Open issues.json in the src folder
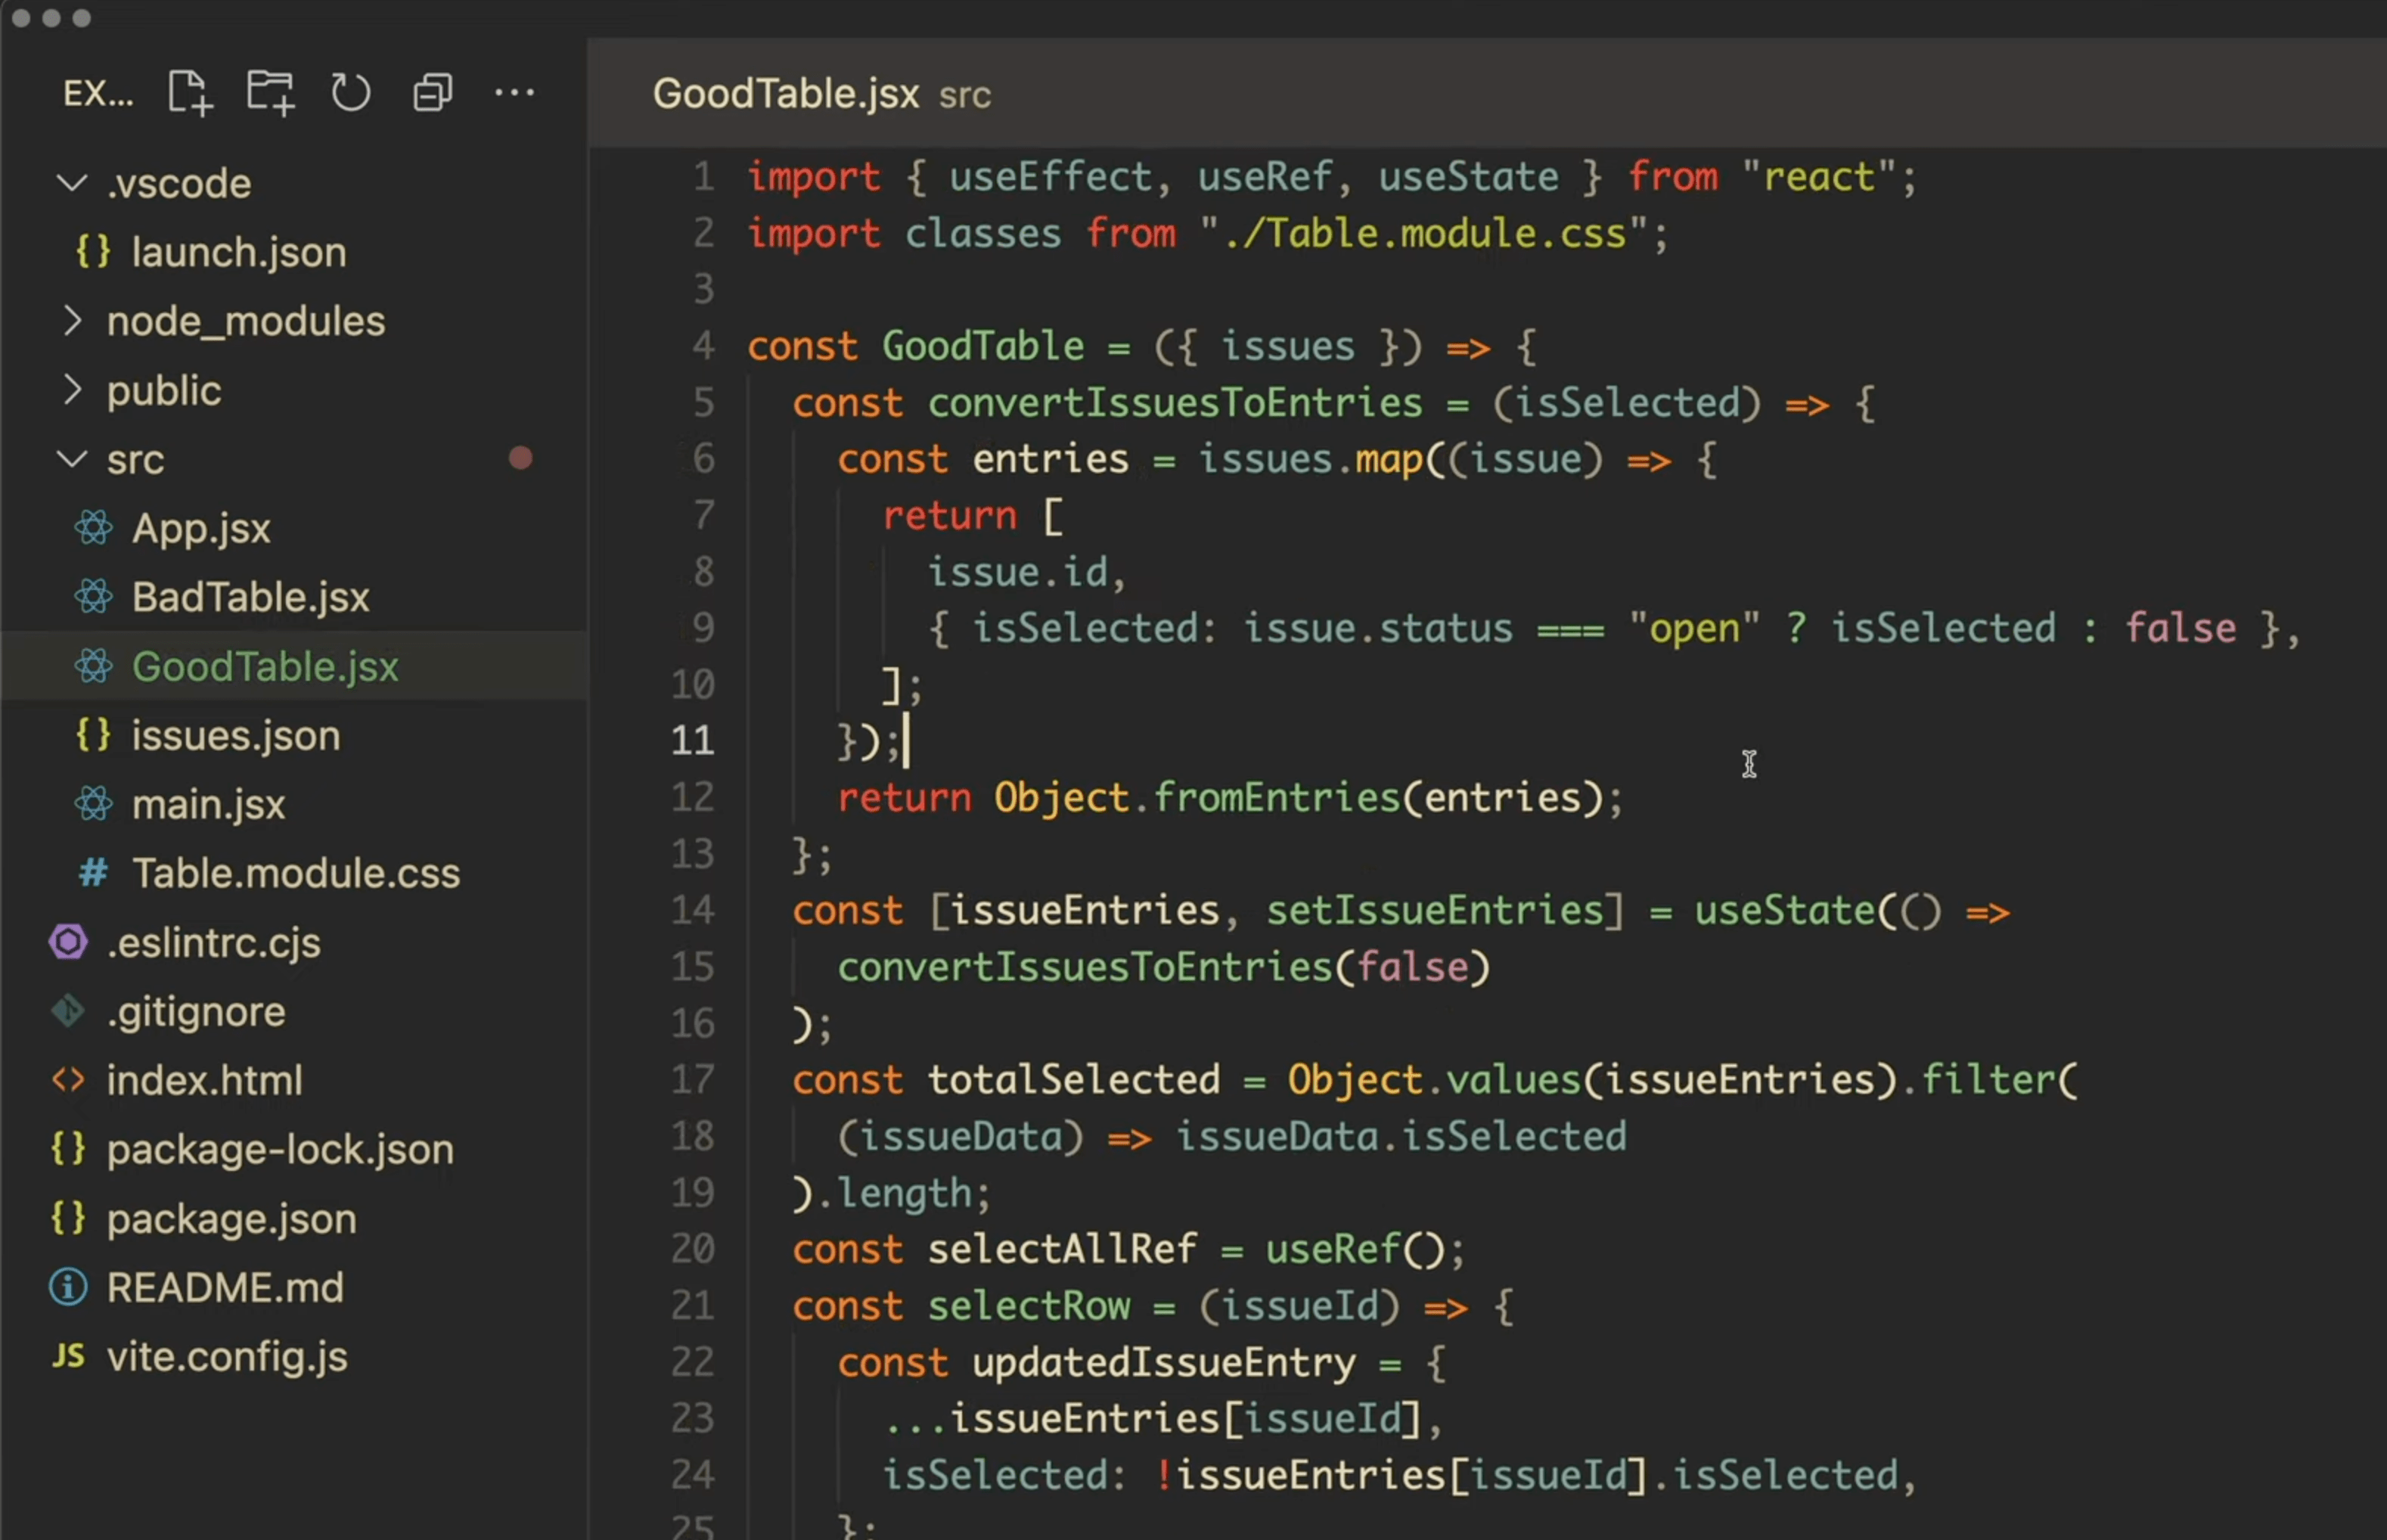This screenshot has height=1540, width=2387. [x=236, y=735]
